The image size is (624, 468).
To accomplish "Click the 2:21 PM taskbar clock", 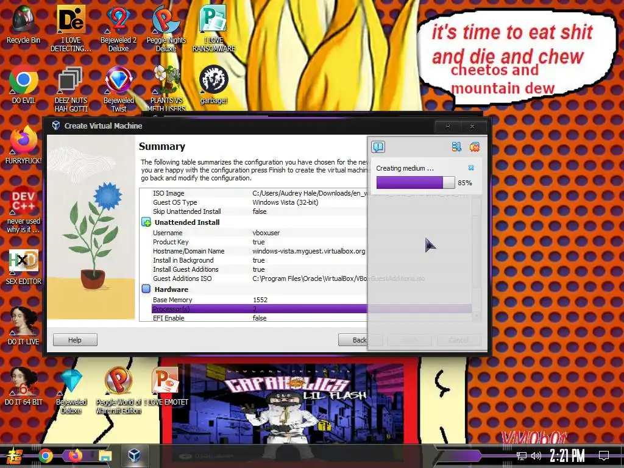I will 567,456.
